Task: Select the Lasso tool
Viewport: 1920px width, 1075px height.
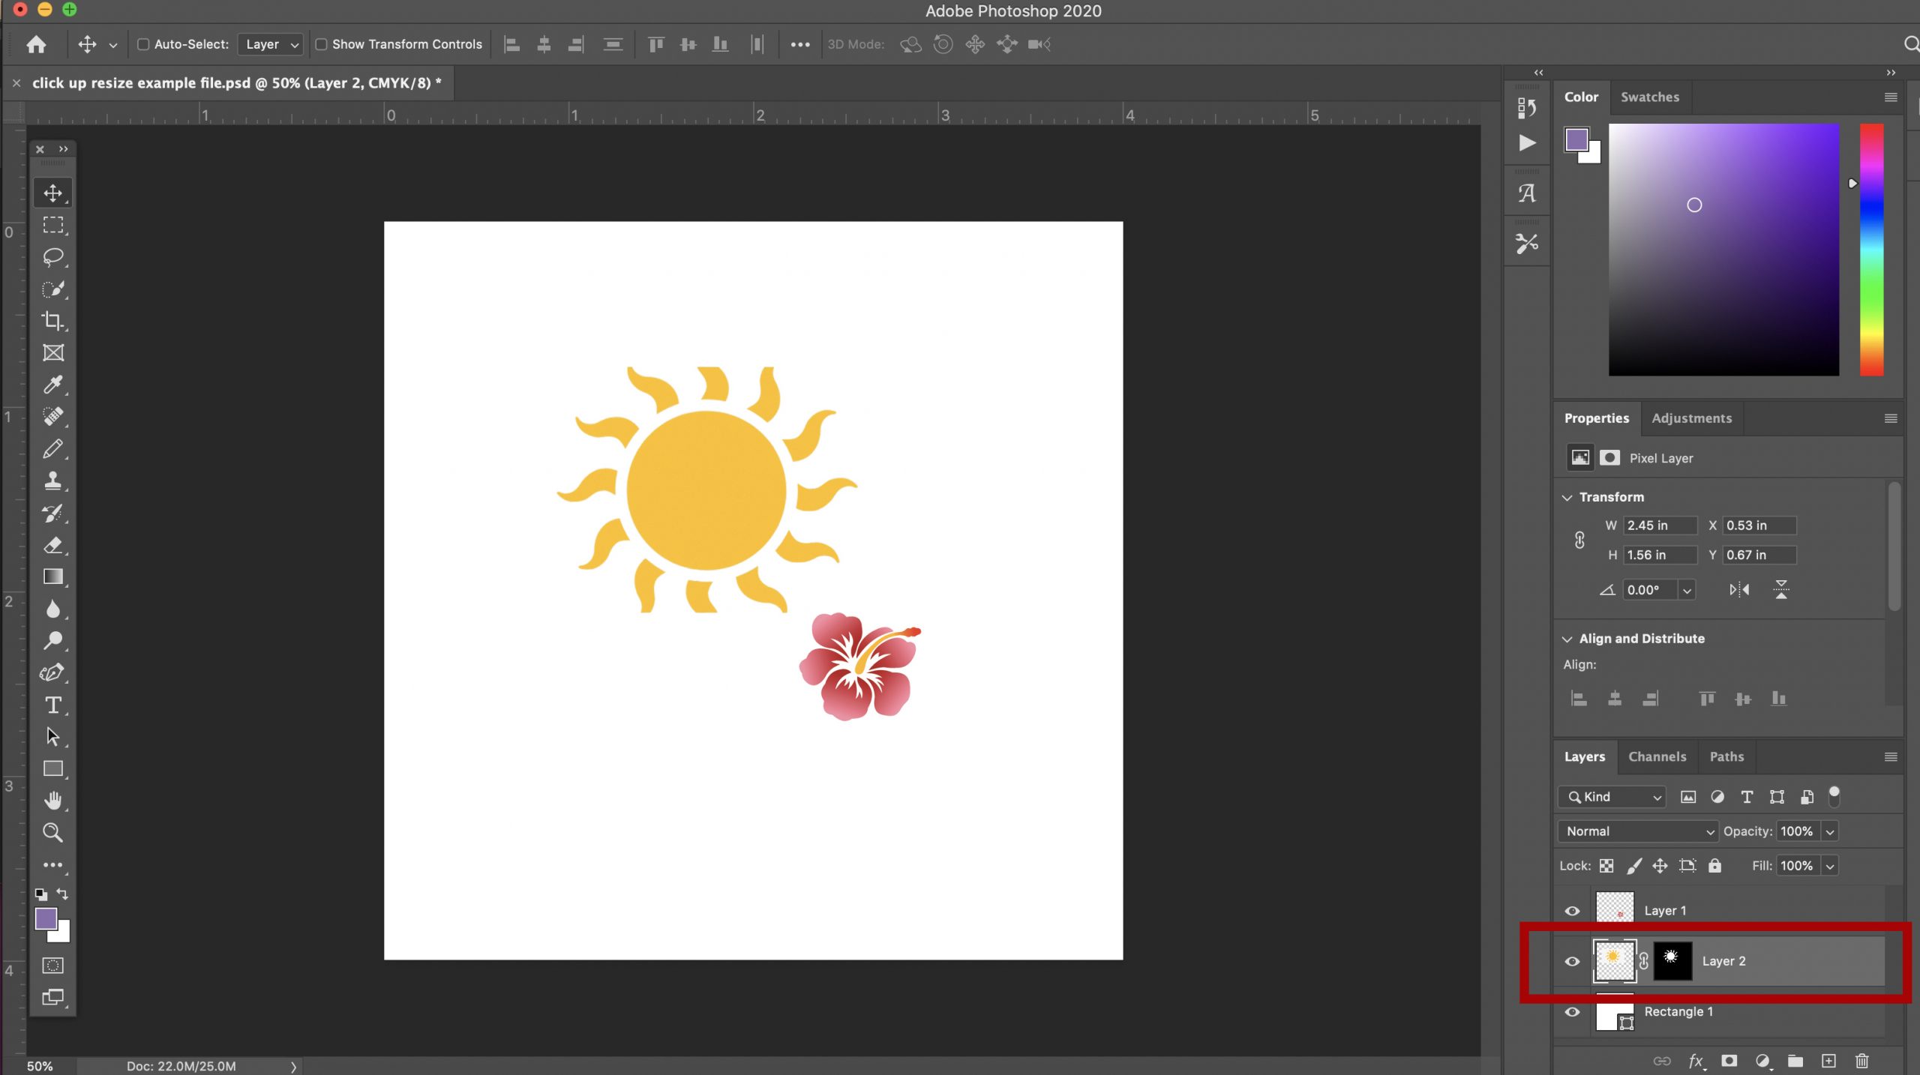Action: coord(52,257)
